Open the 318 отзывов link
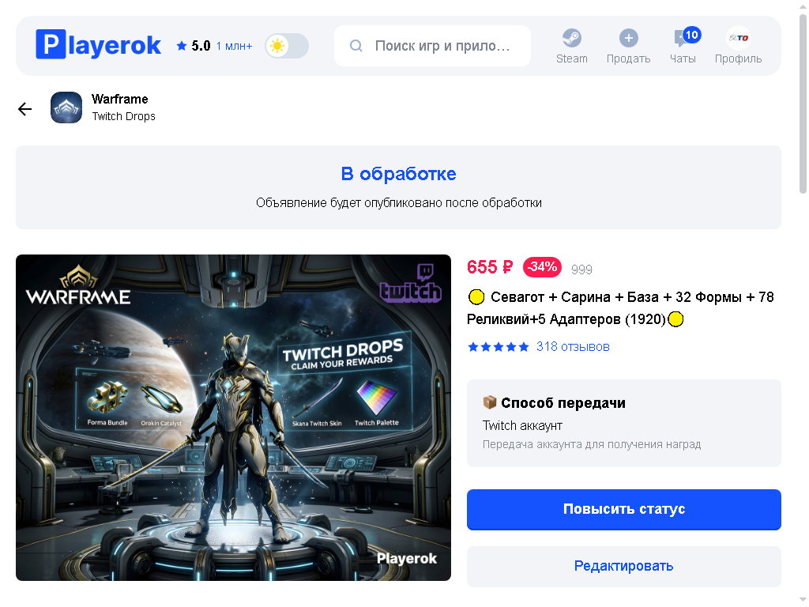Viewport: 809px width, 607px height. (573, 347)
